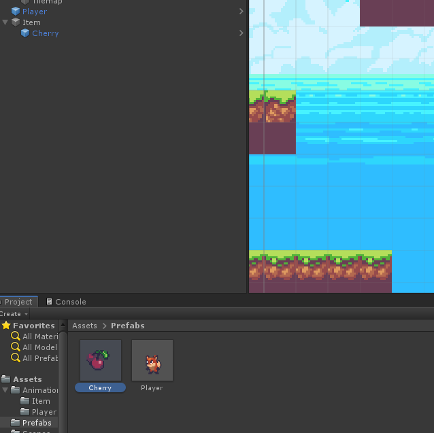Select the Item object in the hierarchy
This screenshot has height=433, width=434.
coord(31,22)
